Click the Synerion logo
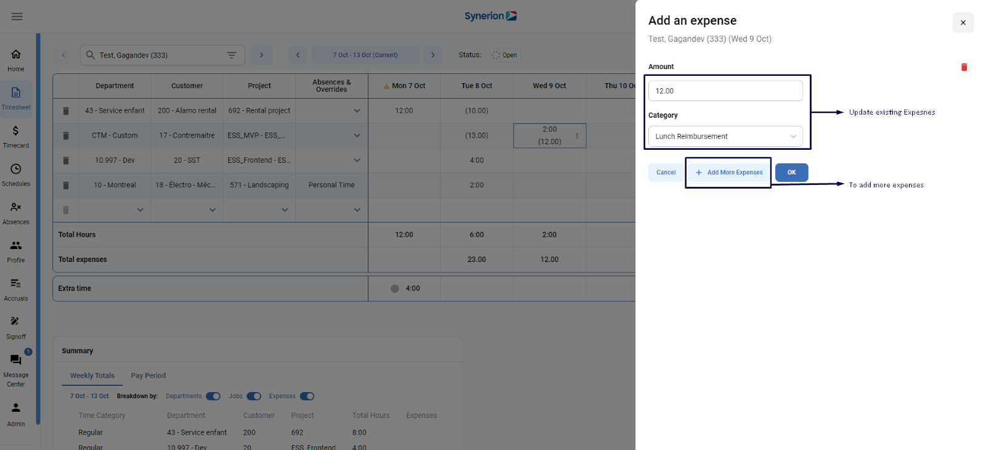Image resolution: width=986 pixels, height=450 pixels. 491,16
